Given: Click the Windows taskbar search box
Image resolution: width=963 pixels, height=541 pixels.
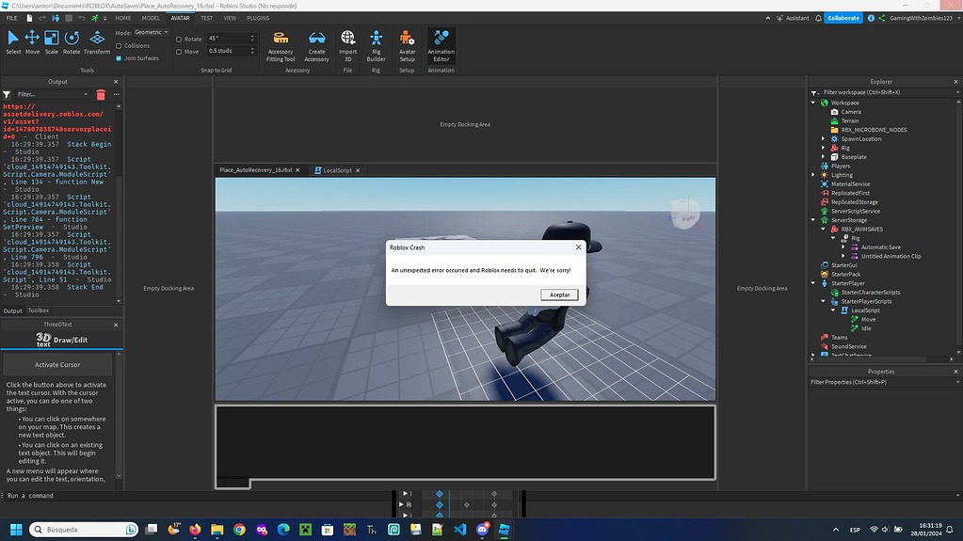Looking at the screenshot, I should click(84, 530).
